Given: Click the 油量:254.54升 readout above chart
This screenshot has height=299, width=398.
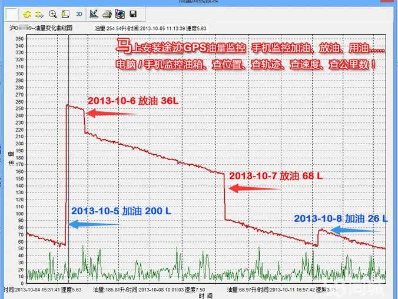Looking at the screenshot, I should pyautogui.click(x=112, y=28).
